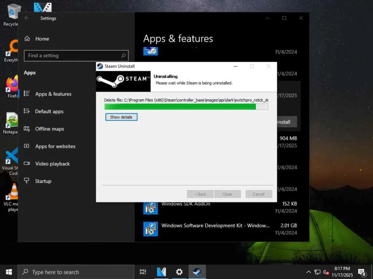Click the app icon dated 11/4/2024 at list top
The width and height of the screenshot is (373, 279).
pyautogui.click(x=150, y=51)
